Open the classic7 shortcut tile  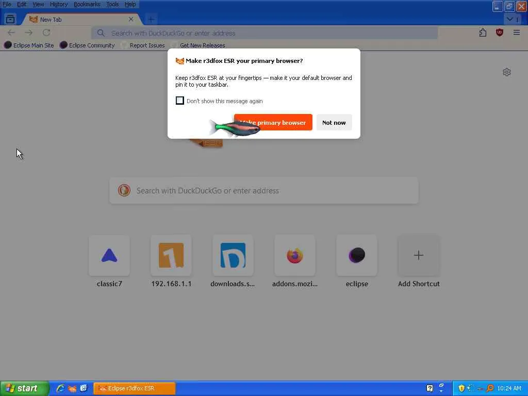[109, 256]
